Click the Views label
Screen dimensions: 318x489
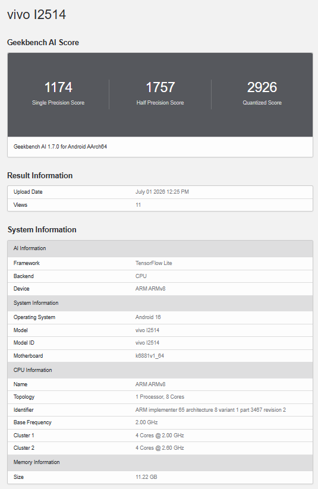(20, 205)
